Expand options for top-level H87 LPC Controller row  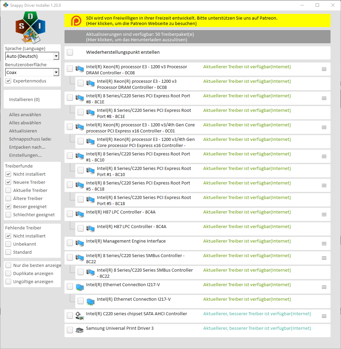pyautogui.click(x=324, y=215)
